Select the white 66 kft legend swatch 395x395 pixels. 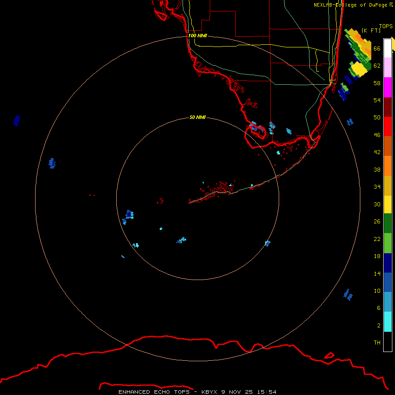388,48
